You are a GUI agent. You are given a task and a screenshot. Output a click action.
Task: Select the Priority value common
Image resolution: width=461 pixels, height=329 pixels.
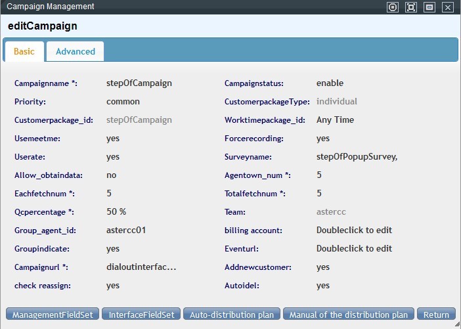[123, 102]
